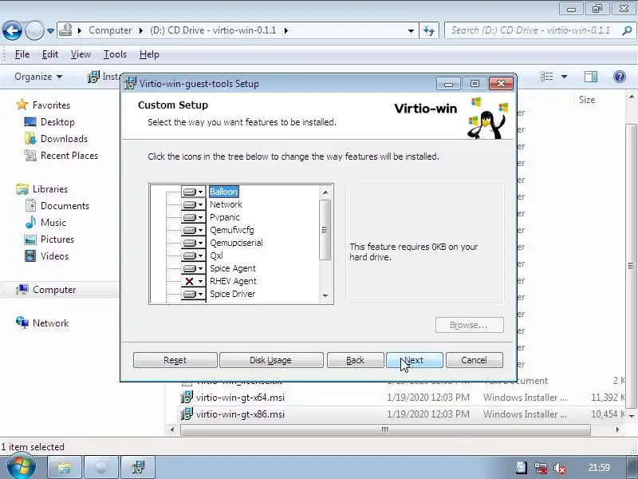Proceed with the Next button
This screenshot has width=638, height=479.
tap(414, 360)
